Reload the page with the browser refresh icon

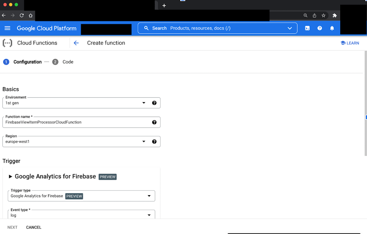click(x=22, y=15)
